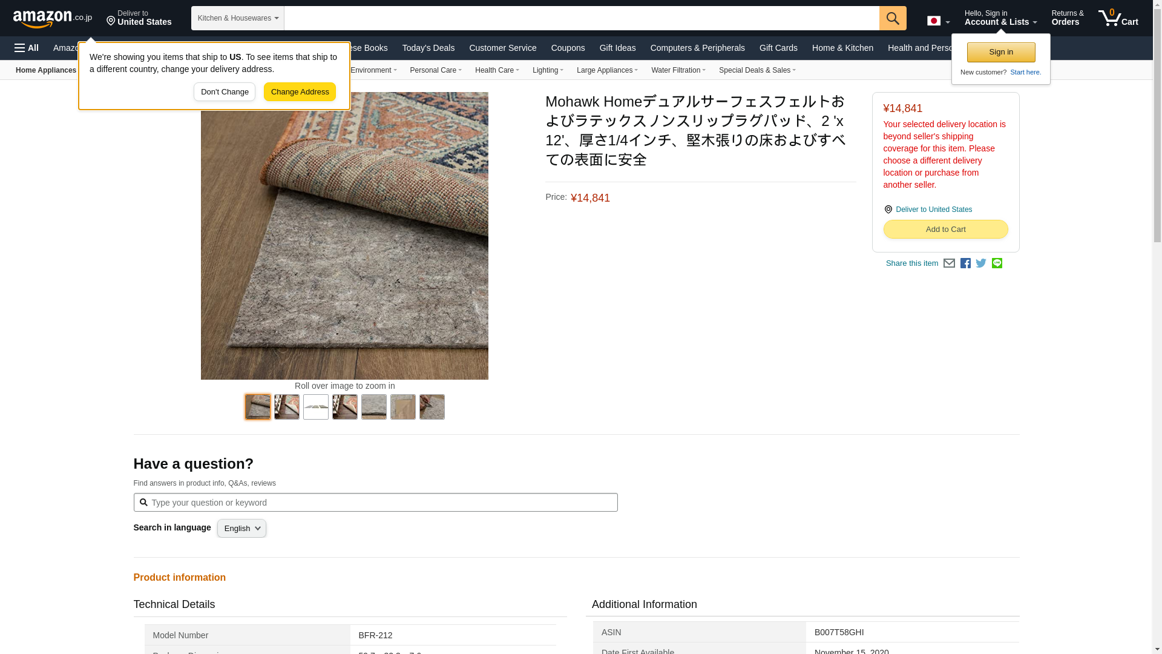Click Deliver to United States link
The height and width of the screenshot is (654, 1162).
(933, 210)
